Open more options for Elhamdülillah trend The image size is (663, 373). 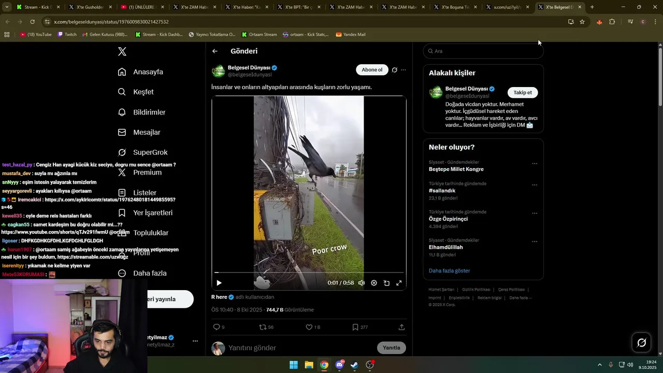535,242
